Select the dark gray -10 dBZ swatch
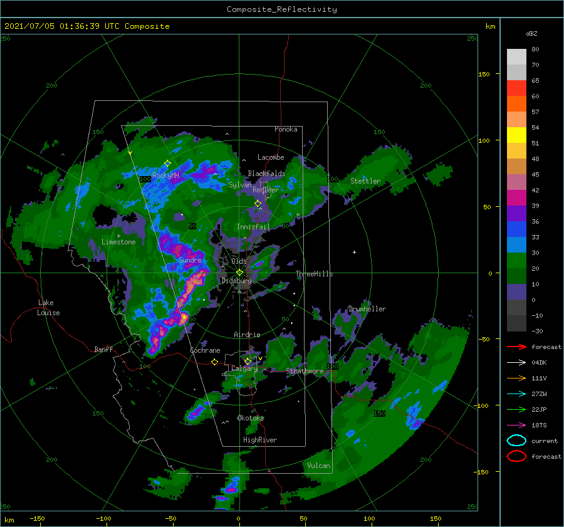564x527 pixels. click(516, 323)
